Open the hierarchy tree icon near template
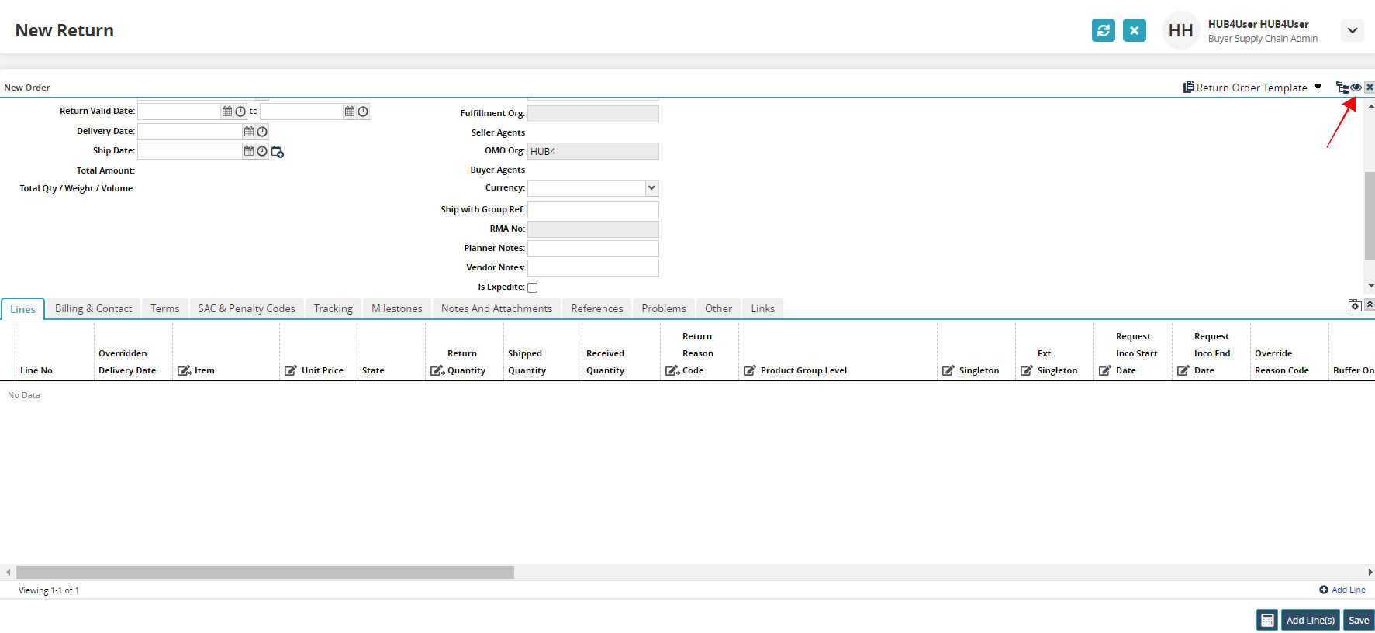The height and width of the screenshot is (633, 1375). (1342, 88)
